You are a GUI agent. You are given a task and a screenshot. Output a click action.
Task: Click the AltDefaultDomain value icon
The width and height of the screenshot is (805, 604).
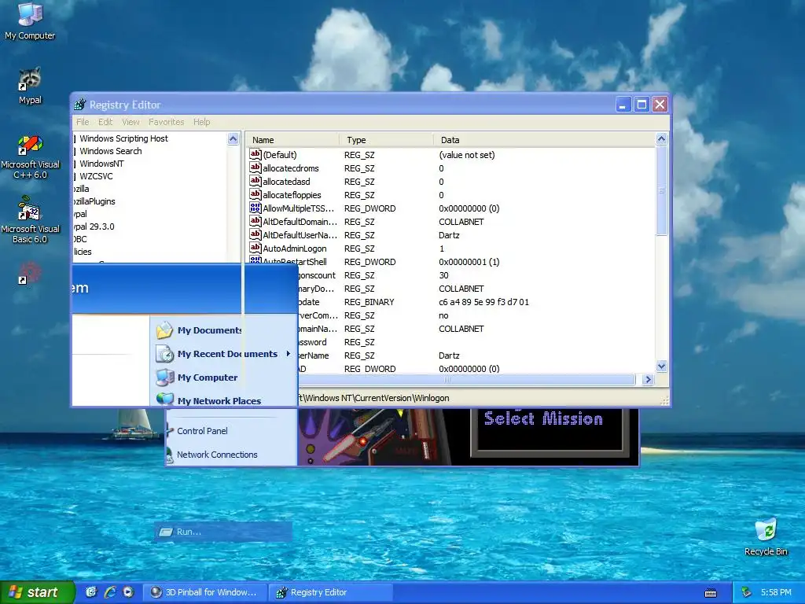pyautogui.click(x=255, y=221)
